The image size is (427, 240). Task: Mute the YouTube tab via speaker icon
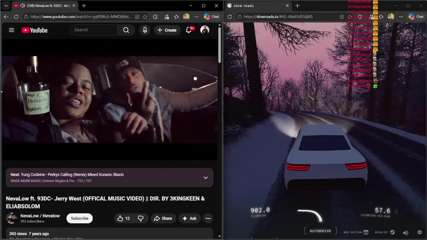click(x=22, y=6)
